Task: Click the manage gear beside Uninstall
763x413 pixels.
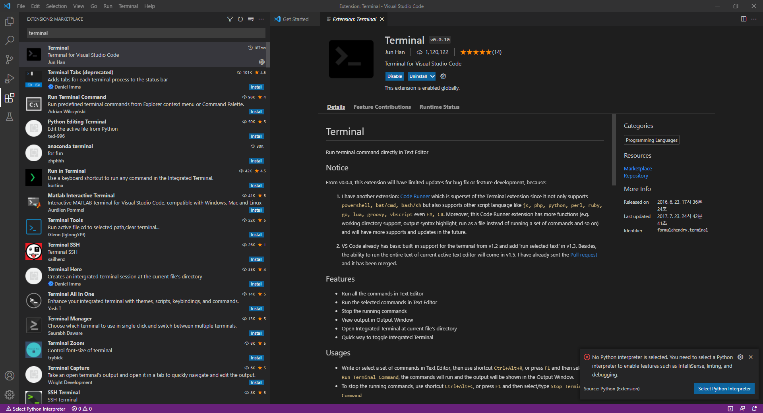Action: [x=443, y=76]
